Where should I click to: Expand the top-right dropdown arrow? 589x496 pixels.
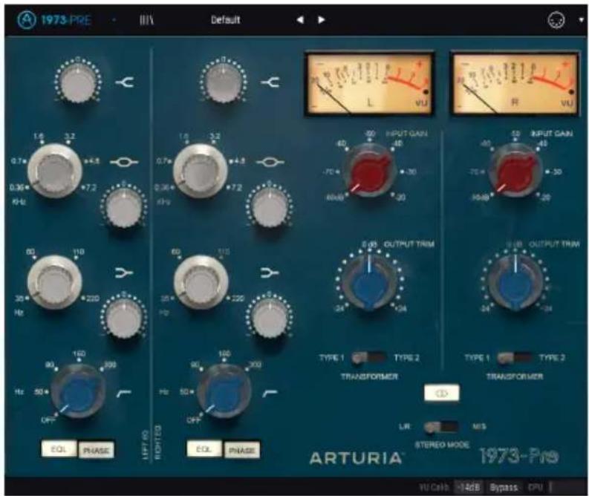(581, 20)
